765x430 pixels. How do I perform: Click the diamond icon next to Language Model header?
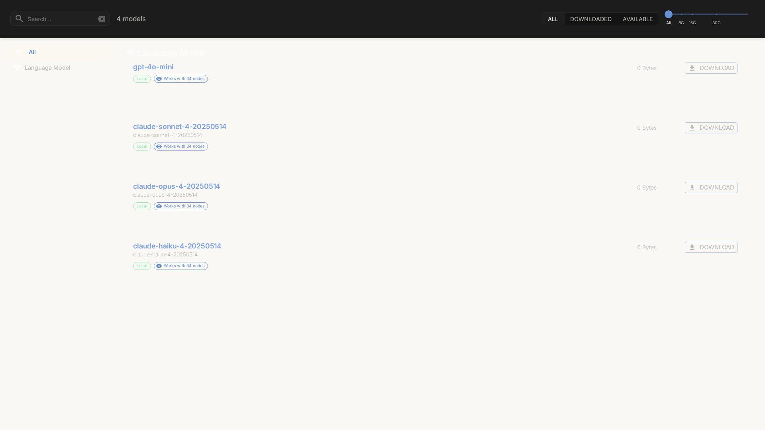(130, 52)
